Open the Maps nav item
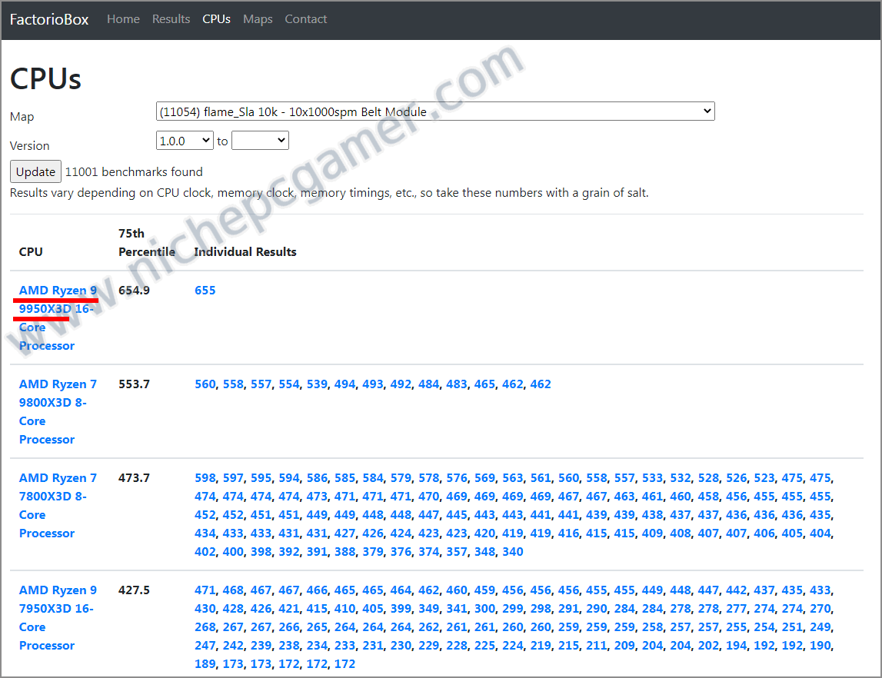Screen dimensions: 882x678 click(x=258, y=19)
